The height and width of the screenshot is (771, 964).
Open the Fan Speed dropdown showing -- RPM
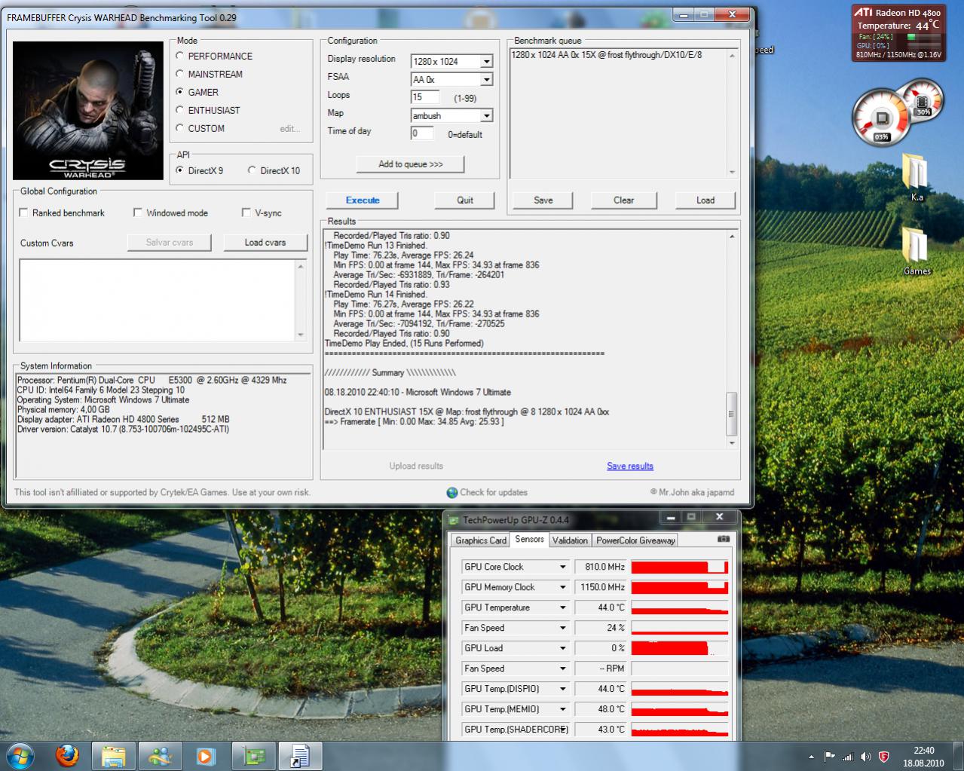562,669
